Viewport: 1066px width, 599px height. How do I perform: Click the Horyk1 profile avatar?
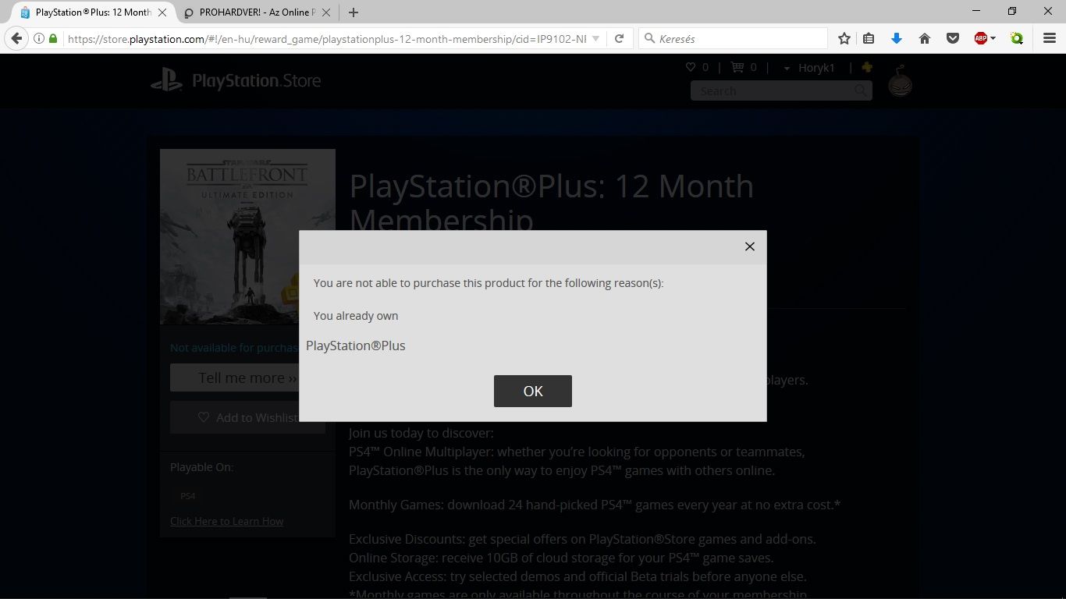(x=901, y=81)
